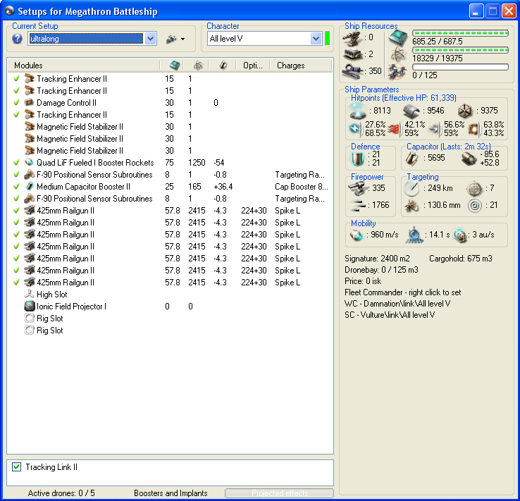Click the launcher hardpoints icon in Ship Resources

pos(352,54)
